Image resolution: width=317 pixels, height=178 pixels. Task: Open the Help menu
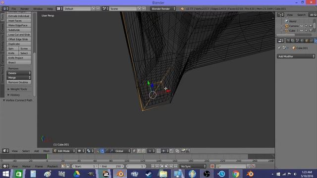pos(50,9)
